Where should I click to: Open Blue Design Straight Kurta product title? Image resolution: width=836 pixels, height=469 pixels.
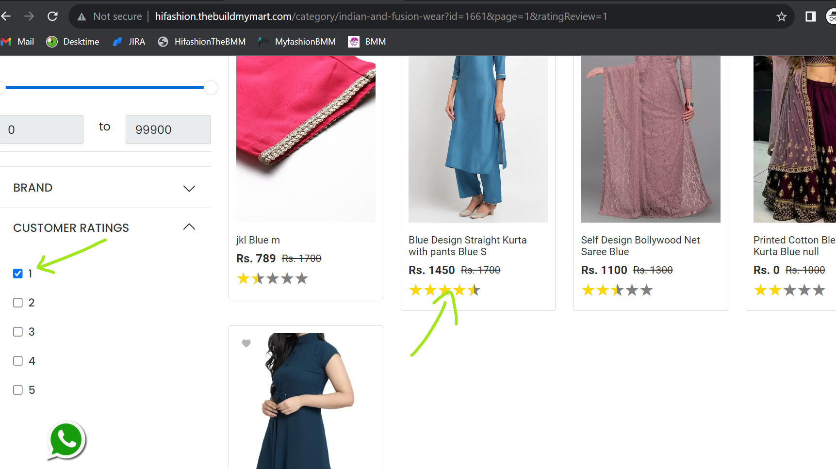click(x=468, y=246)
